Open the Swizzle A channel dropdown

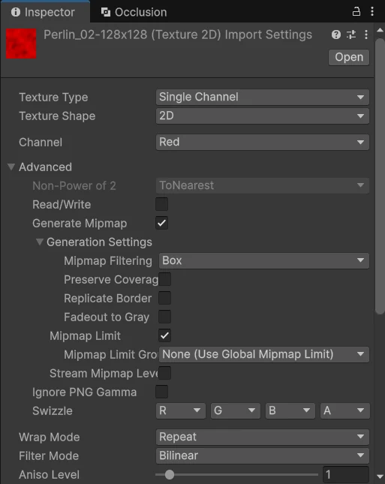345,410
